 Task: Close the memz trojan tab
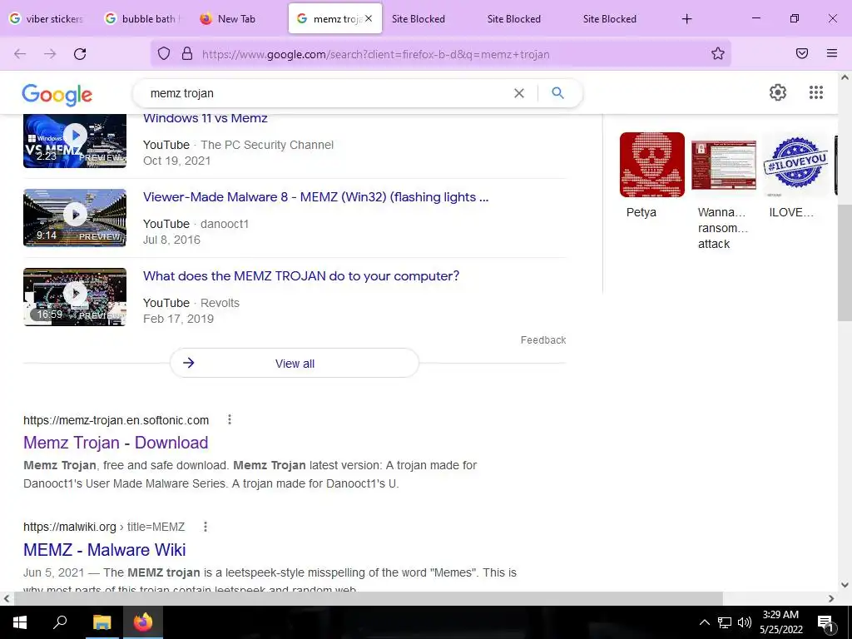[x=369, y=18]
